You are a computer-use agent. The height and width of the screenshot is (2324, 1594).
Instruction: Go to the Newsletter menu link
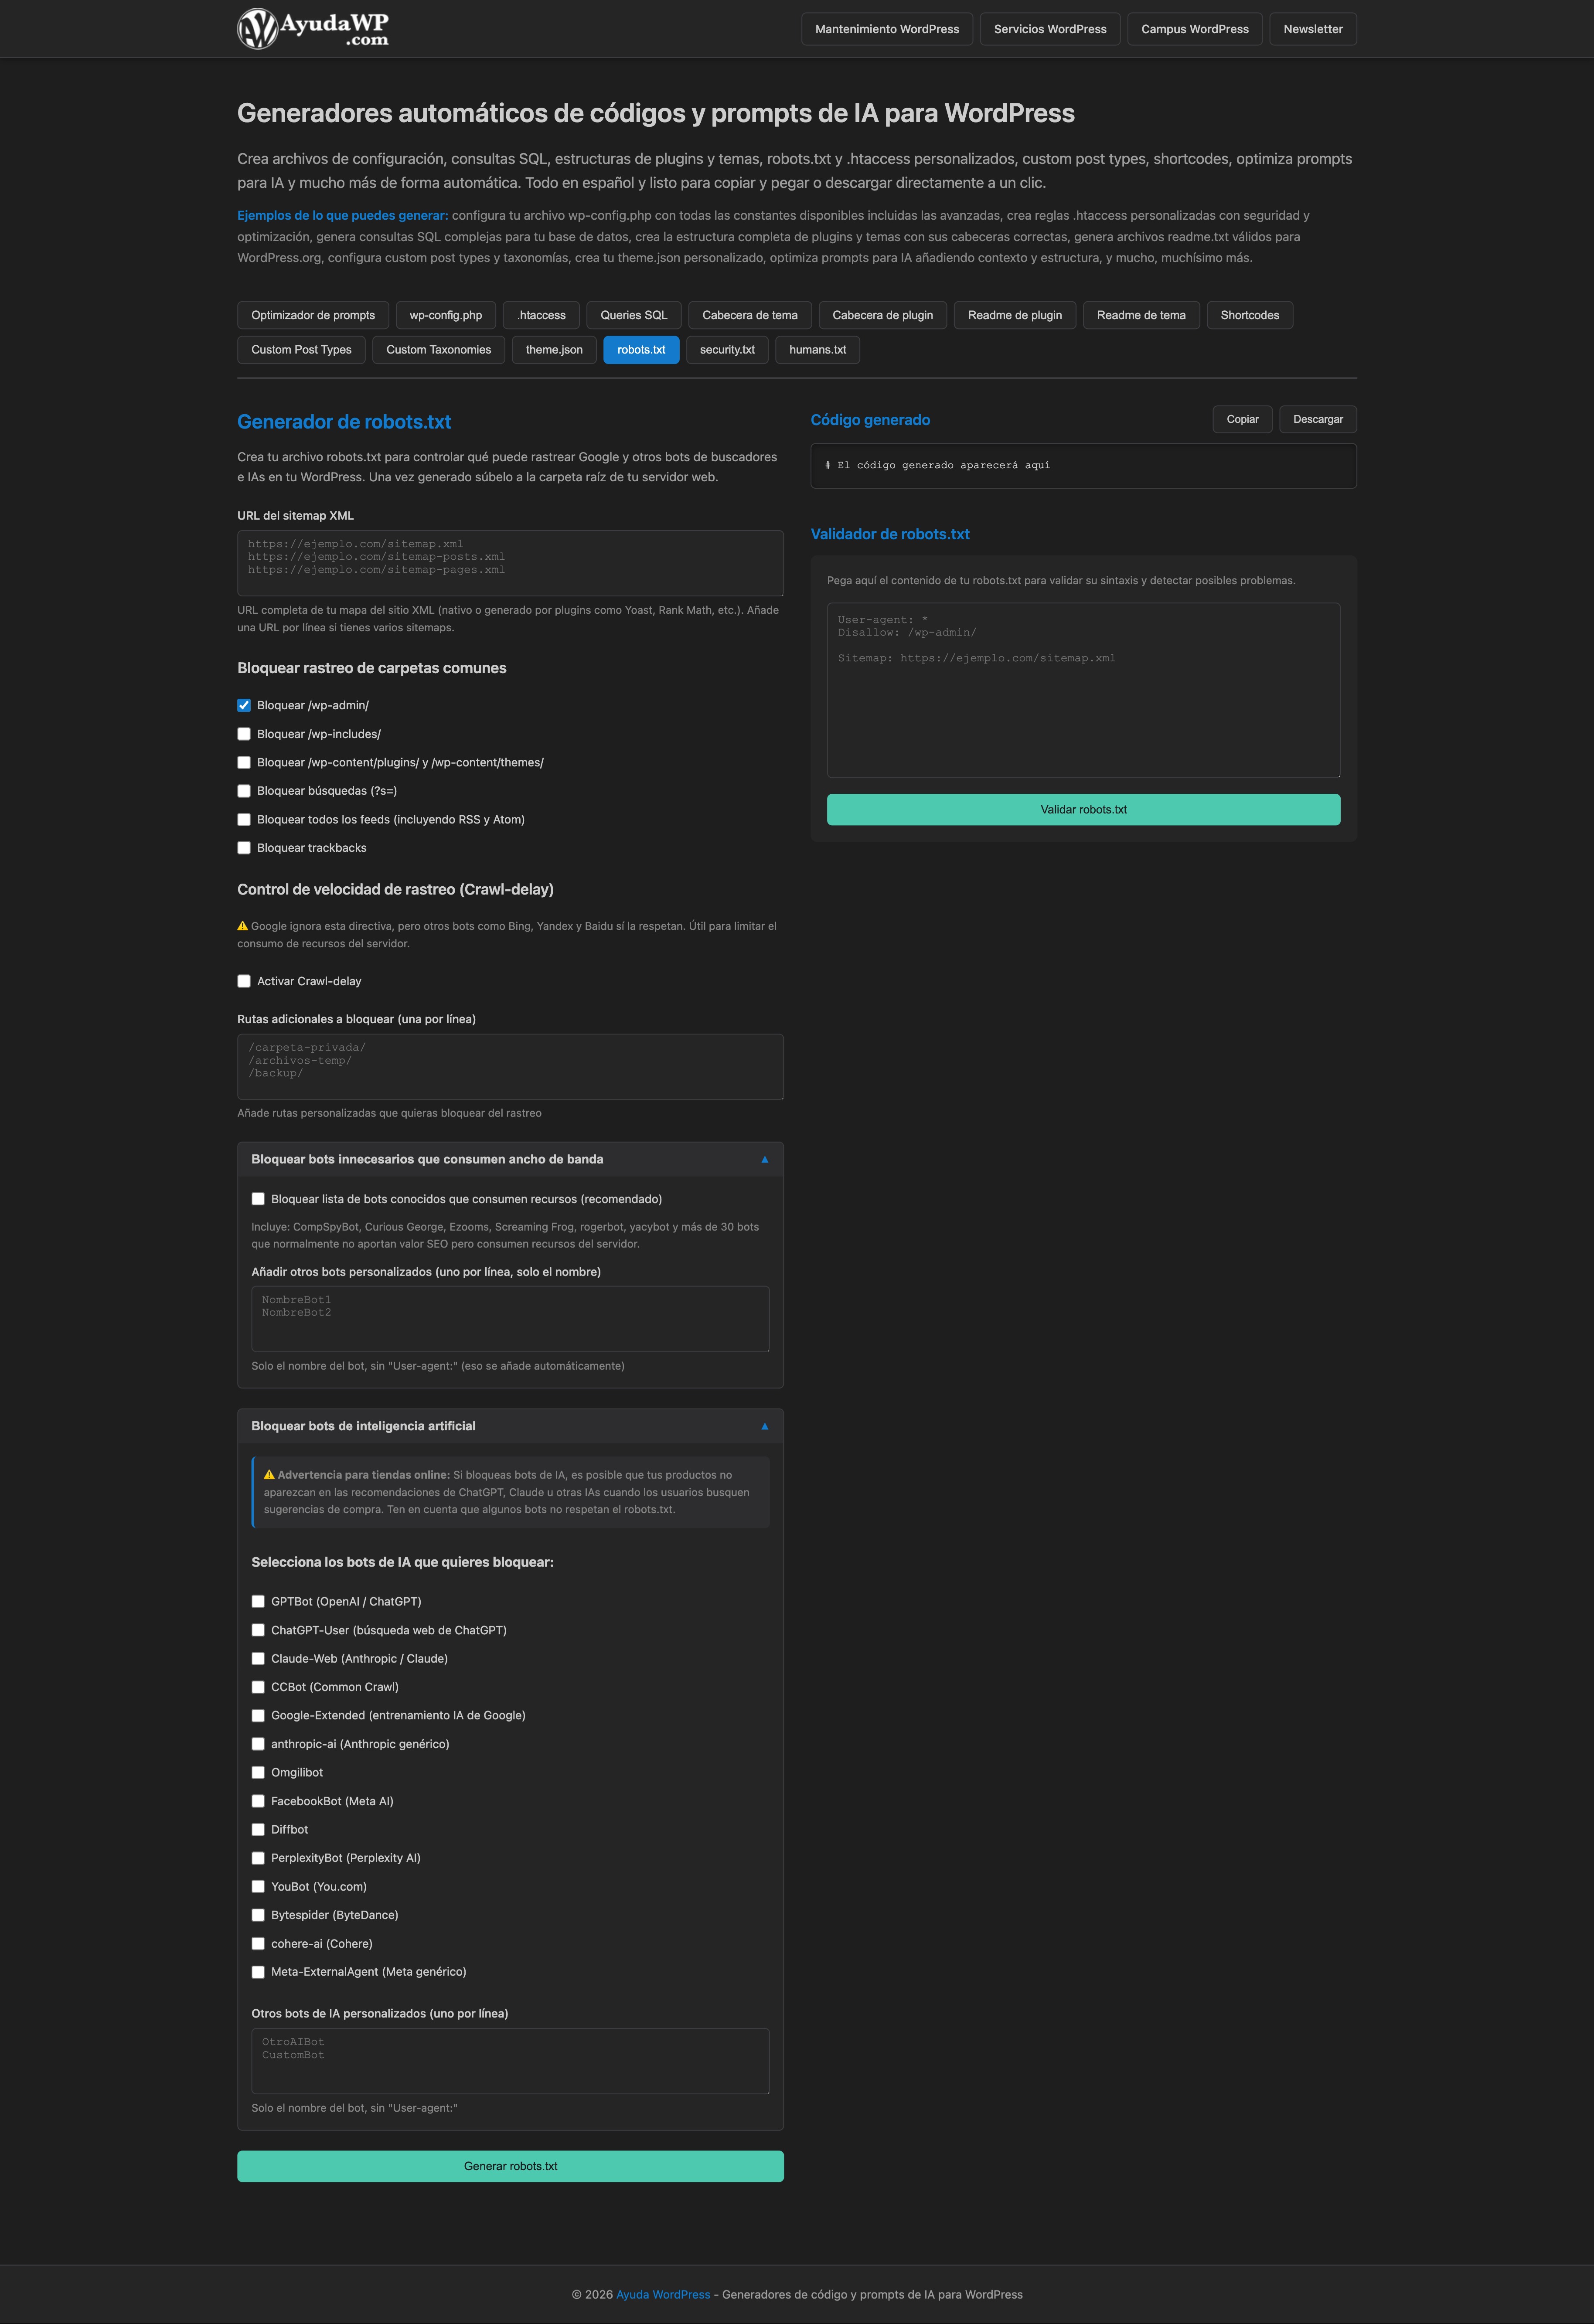[1312, 29]
